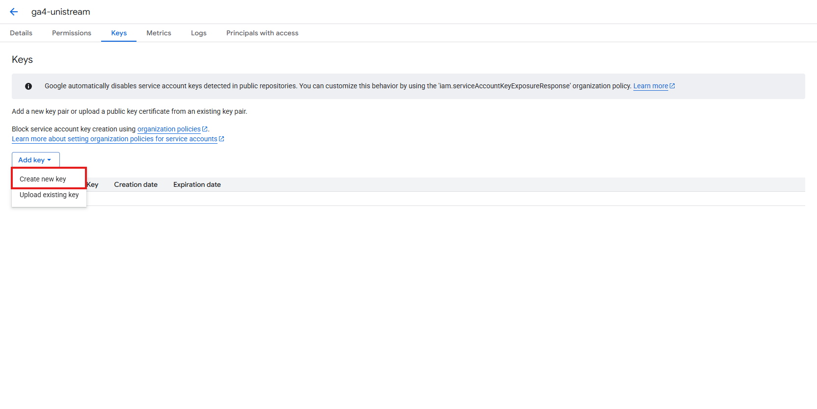The image size is (817, 409).
Task: Click external link icon after 'service accounts' link
Action: 221,139
